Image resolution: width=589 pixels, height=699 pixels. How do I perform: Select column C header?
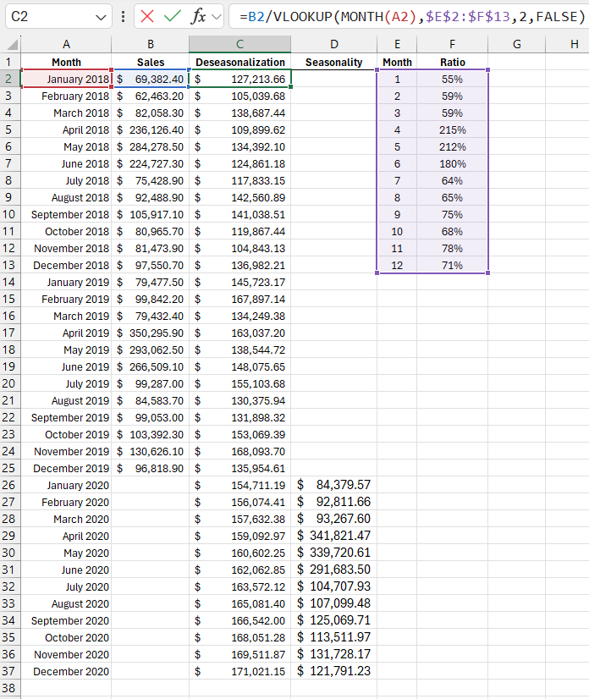pos(239,44)
